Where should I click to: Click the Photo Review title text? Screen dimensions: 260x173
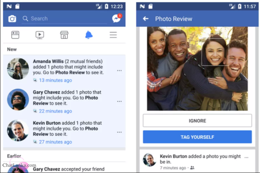(x=173, y=19)
